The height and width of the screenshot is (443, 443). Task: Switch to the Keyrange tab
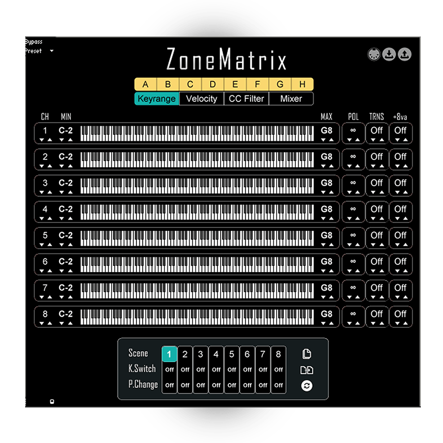157,98
